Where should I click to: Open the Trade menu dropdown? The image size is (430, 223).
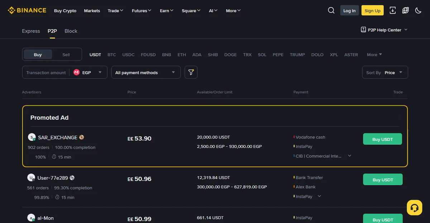(115, 11)
